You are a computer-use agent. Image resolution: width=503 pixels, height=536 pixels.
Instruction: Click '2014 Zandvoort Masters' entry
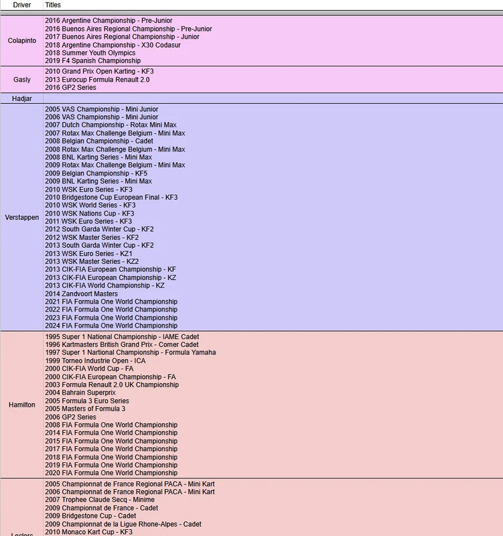pyautogui.click(x=81, y=293)
